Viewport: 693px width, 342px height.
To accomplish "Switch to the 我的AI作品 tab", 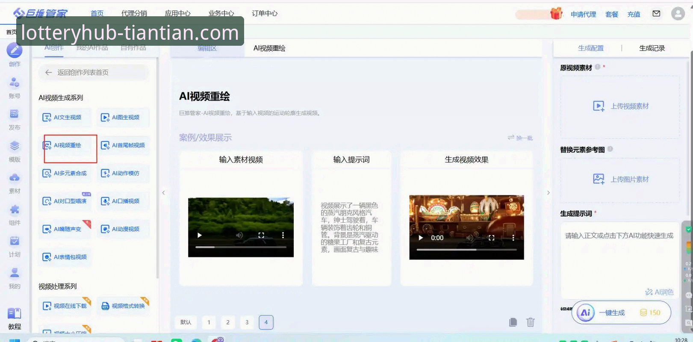I will [92, 47].
